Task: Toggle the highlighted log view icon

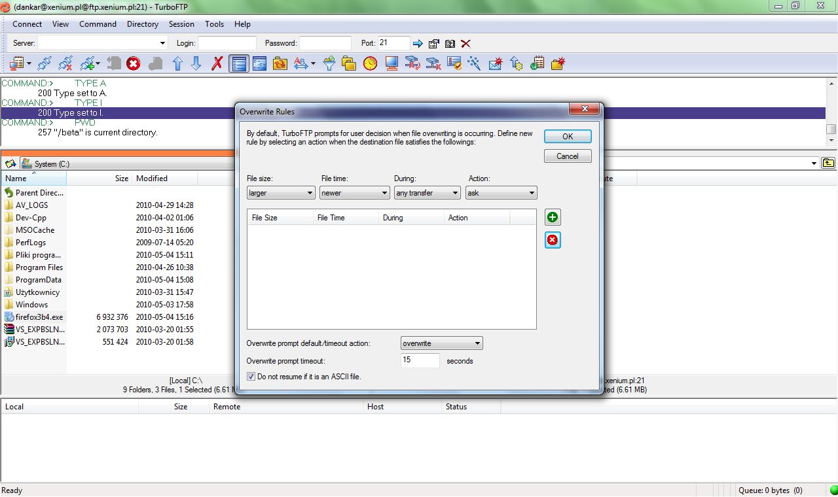Action: pyautogui.click(x=238, y=63)
